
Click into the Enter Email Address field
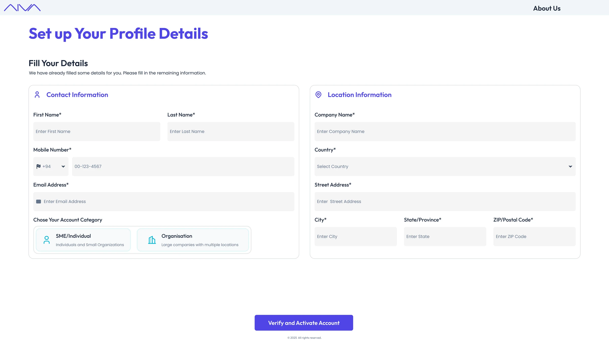click(164, 201)
